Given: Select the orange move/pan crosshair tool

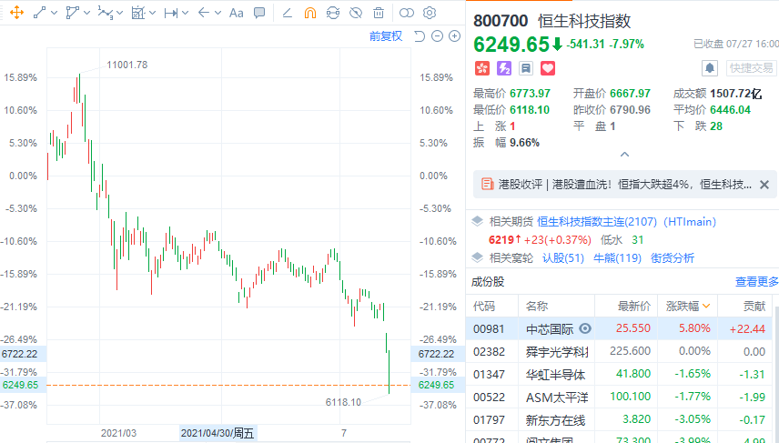Looking at the screenshot, I should click(x=15, y=13).
